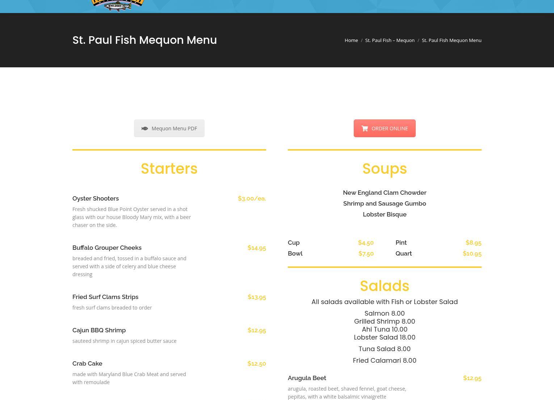Select the Oyster Shooters item title
554x400 pixels.
[96, 198]
